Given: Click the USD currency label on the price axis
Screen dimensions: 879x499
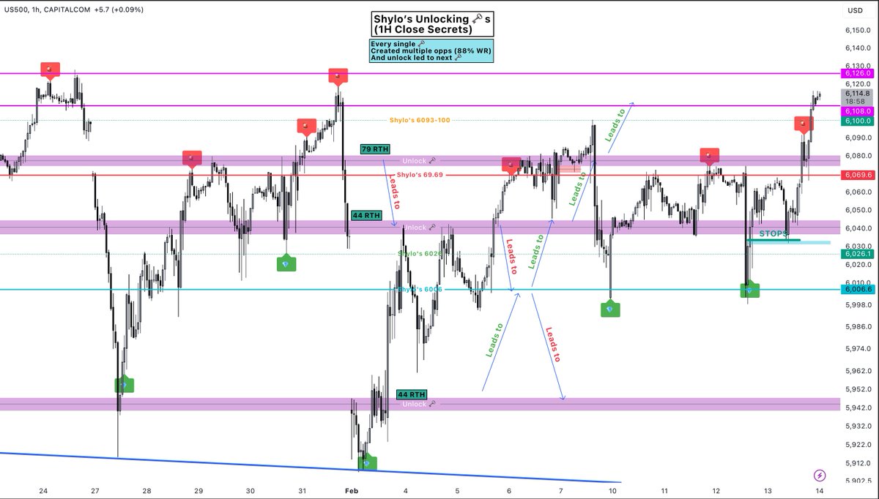Looking at the screenshot, I should click(854, 10).
